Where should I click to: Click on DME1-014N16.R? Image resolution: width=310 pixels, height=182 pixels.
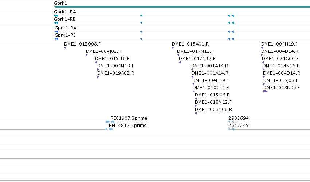pyautogui.click(x=281, y=66)
